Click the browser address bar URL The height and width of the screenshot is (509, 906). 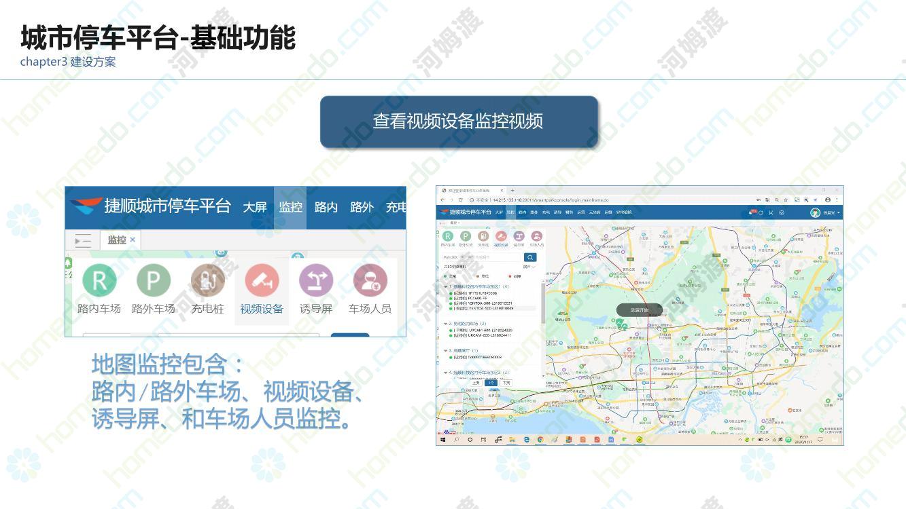click(551, 200)
